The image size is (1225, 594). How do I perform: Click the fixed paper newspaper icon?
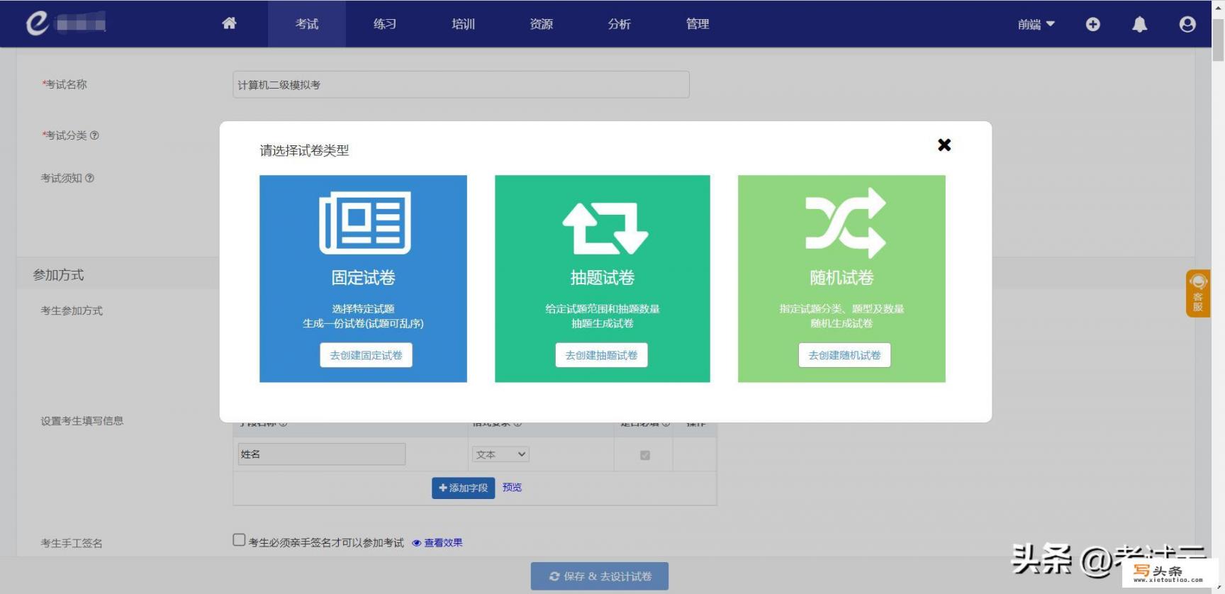click(364, 223)
